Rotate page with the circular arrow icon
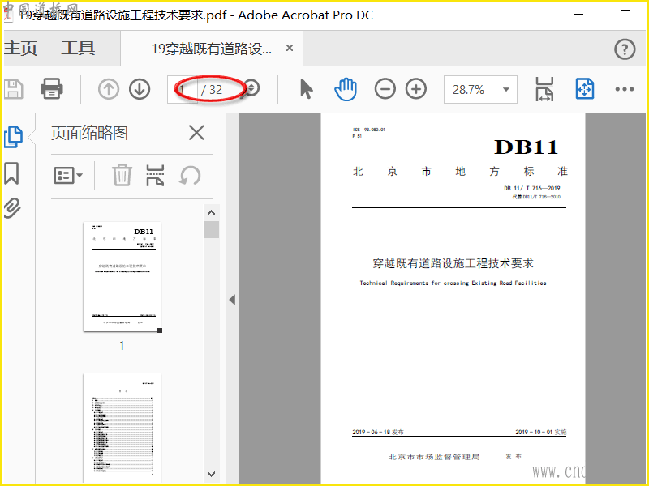649x486 pixels. point(190,175)
